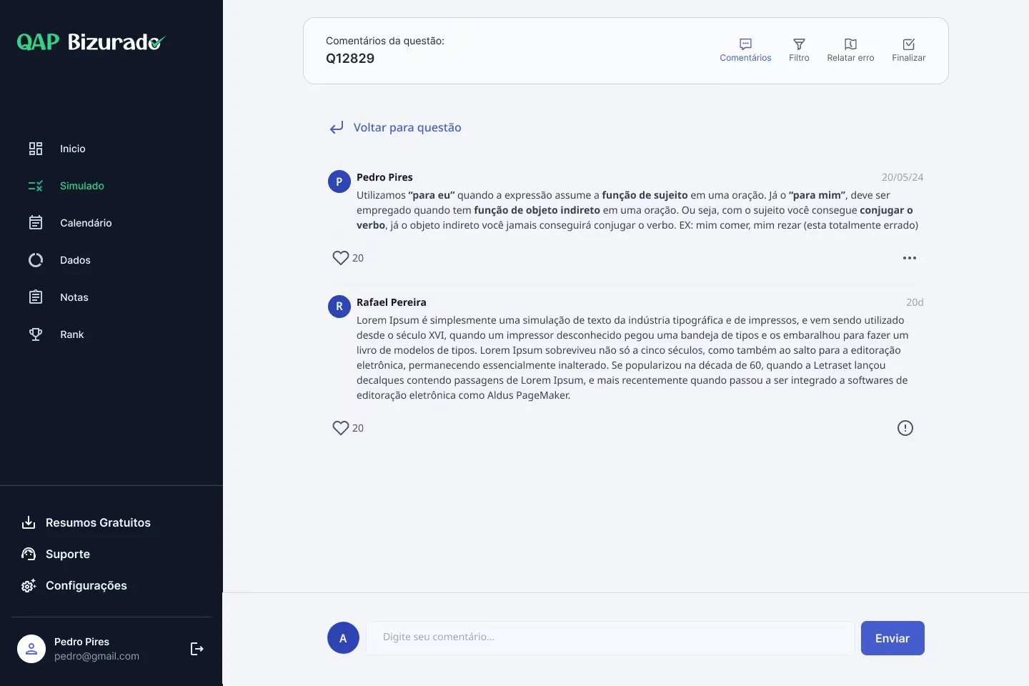Image resolution: width=1029 pixels, height=686 pixels.
Task: Click the 20/05/24 comment date
Action: (x=903, y=177)
